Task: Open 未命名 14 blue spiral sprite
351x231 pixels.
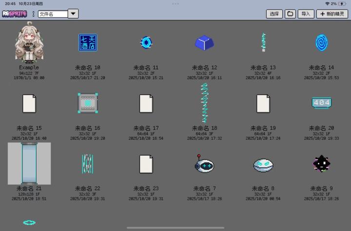Action: click(321, 42)
